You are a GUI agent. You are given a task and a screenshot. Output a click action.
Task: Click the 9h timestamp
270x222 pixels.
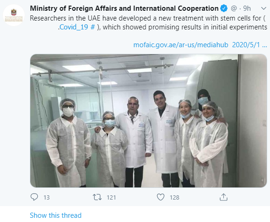[x=247, y=8]
